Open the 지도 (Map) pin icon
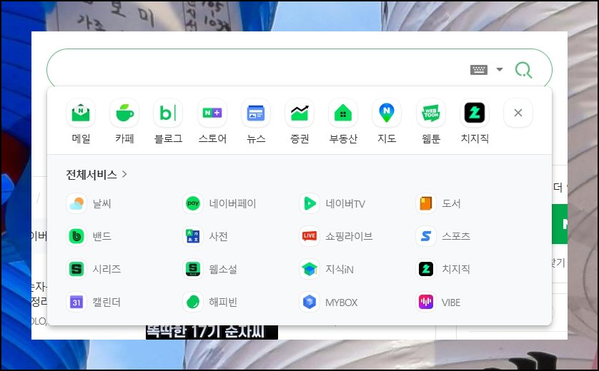The width and height of the screenshot is (599, 371). [387, 113]
